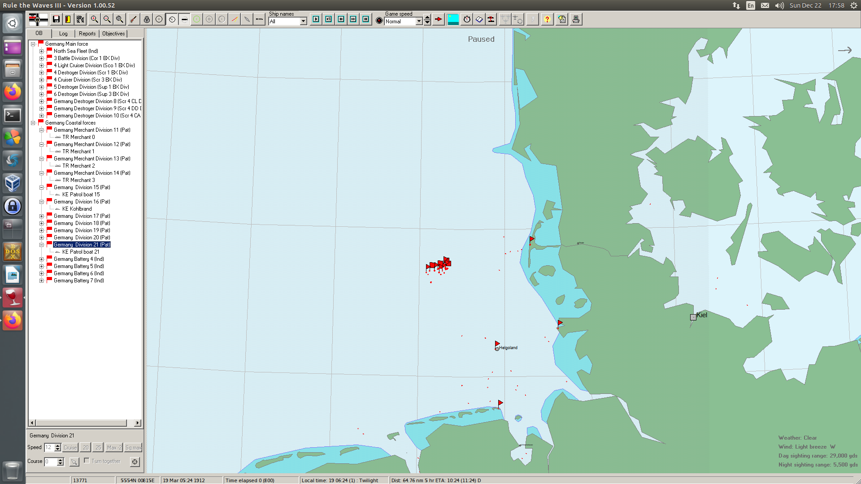Click the Speed value input field
Screen dimensions: 861x484
tap(49, 447)
